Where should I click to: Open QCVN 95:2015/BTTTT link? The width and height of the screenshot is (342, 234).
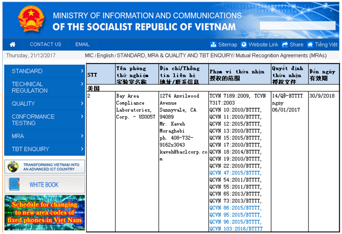coord(235,215)
